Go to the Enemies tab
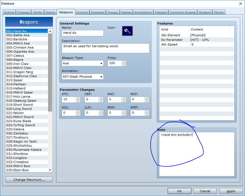 tap(97, 12)
